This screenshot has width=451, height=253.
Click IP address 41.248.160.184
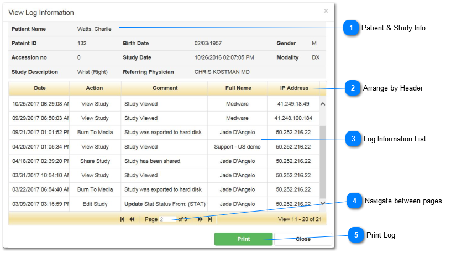coord(293,118)
